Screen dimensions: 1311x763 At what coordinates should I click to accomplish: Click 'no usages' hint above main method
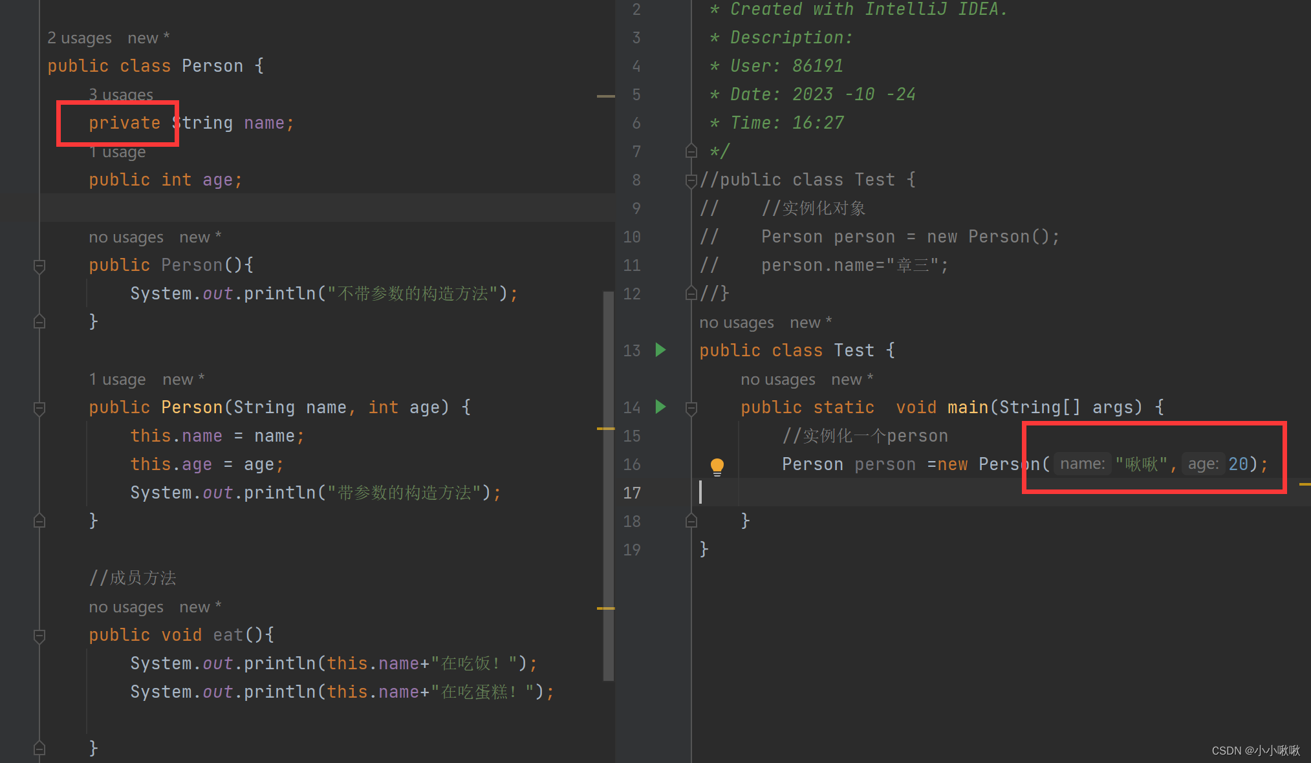778,380
